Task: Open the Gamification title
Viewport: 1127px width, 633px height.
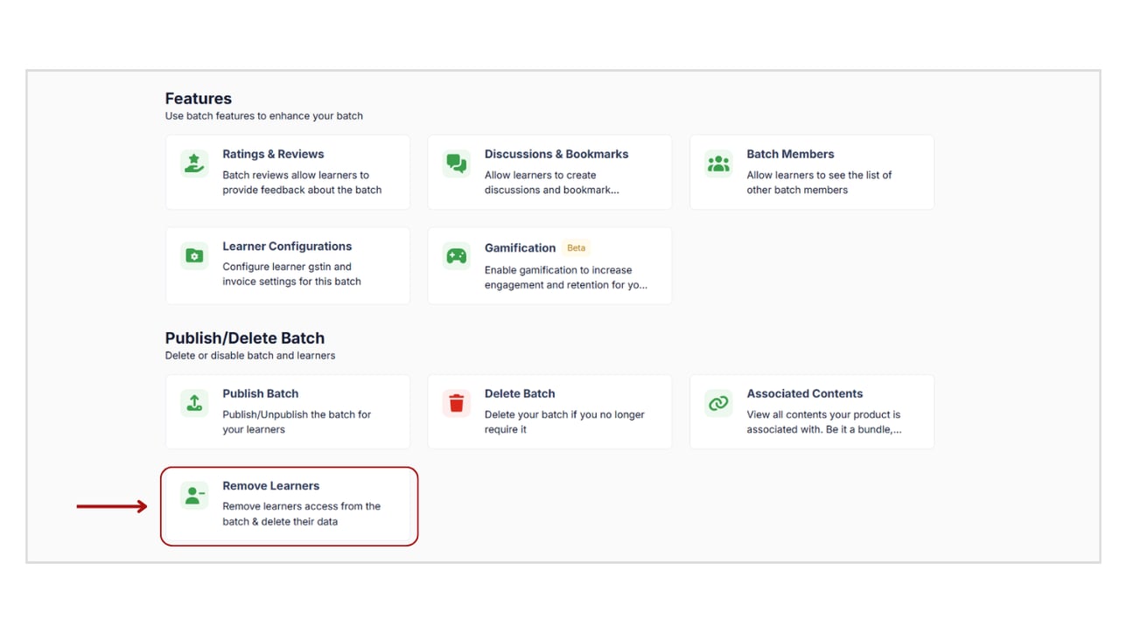Action: pyautogui.click(x=520, y=248)
